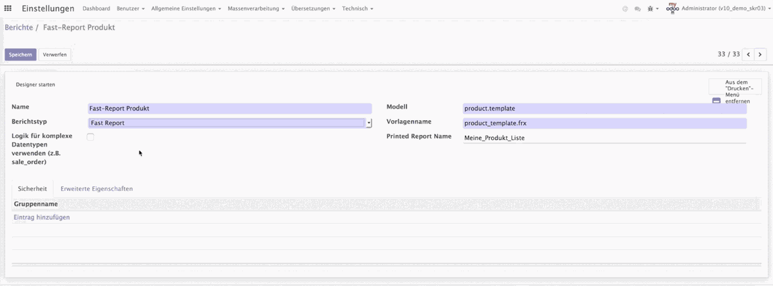
Task: Open the apps grid menu icon
Action: pos(8,8)
